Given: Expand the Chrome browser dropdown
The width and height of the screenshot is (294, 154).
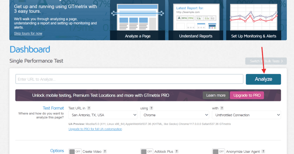Looking at the screenshot, I should click(x=175, y=115).
